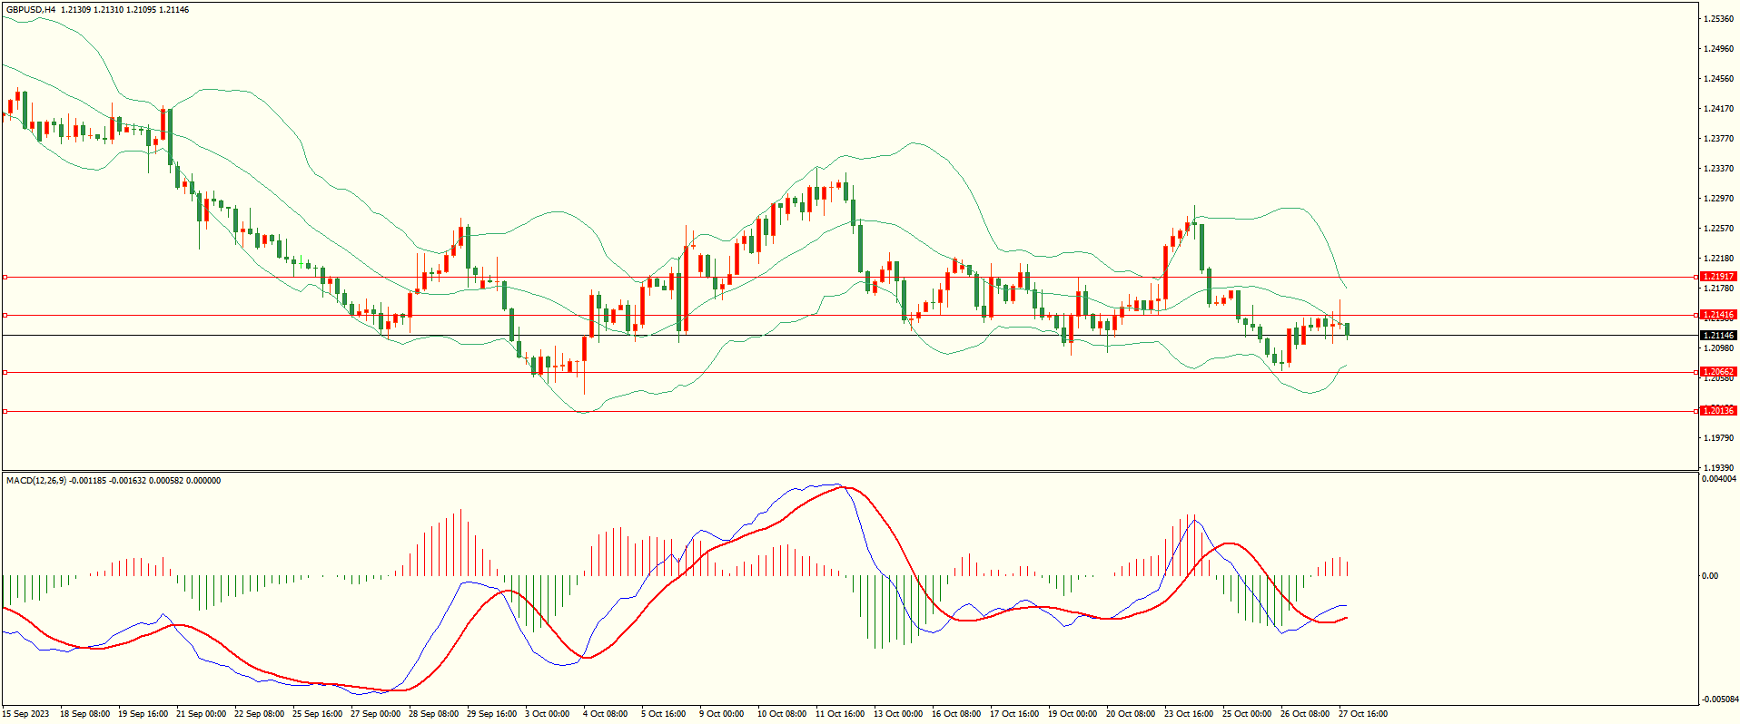Click the 25 Oct 00:00 time label
The height and width of the screenshot is (724, 1740).
(1247, 714)
